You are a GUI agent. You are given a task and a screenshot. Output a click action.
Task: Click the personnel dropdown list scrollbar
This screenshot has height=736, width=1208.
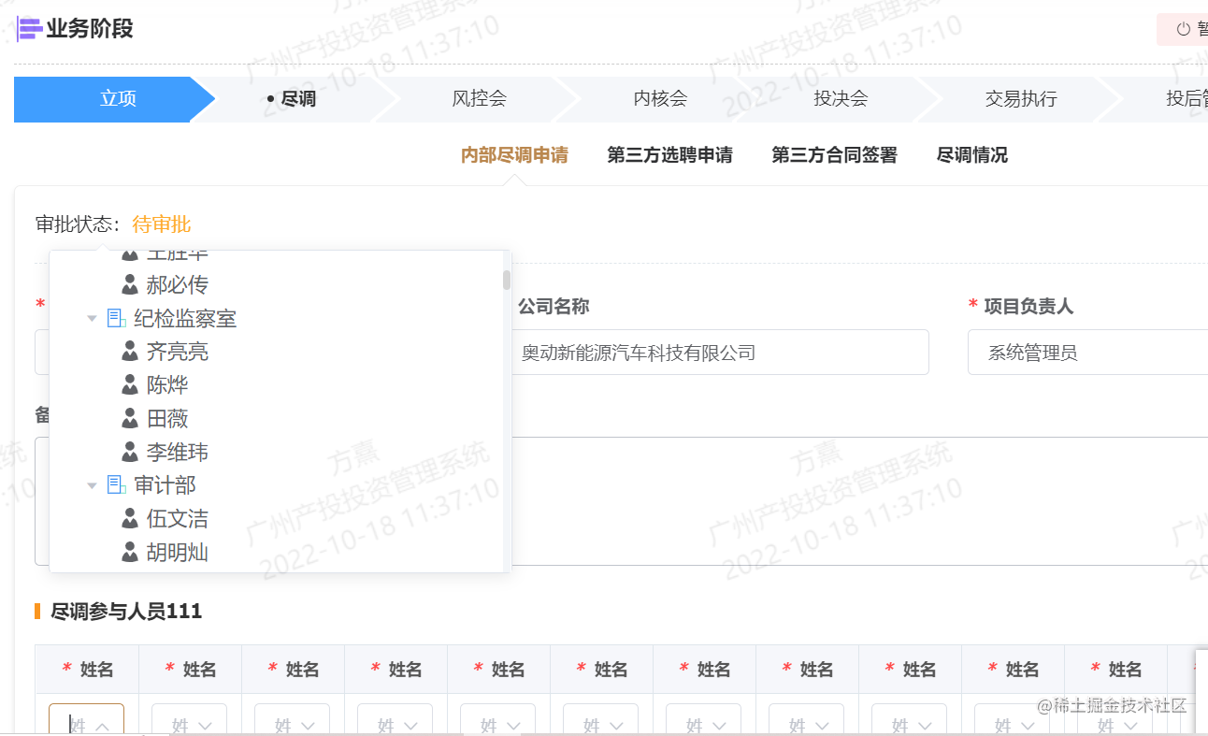click(507, 281)
